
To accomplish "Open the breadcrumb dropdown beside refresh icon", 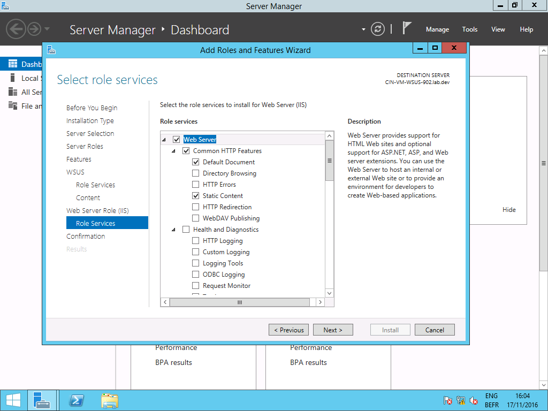I will coord(363,29).
